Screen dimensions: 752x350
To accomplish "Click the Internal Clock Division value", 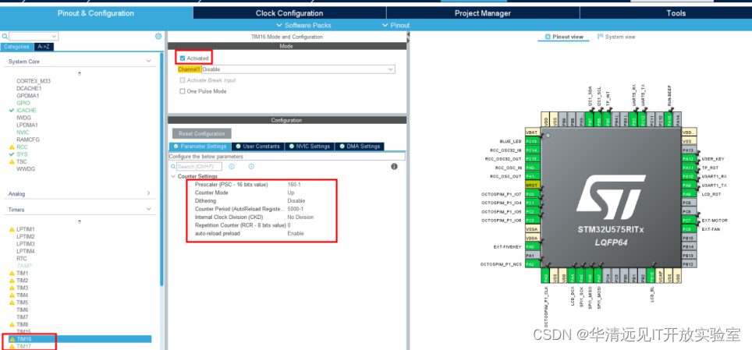I will pos(300,217).
